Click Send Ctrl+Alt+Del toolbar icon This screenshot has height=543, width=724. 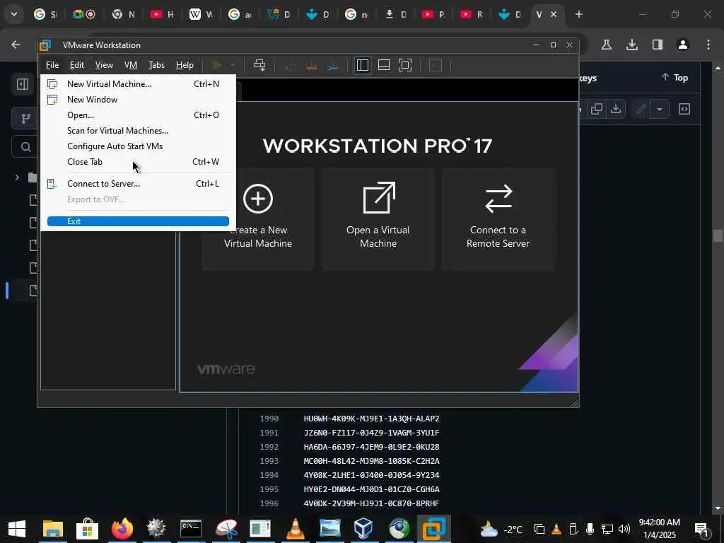click(x=259, y=65)
